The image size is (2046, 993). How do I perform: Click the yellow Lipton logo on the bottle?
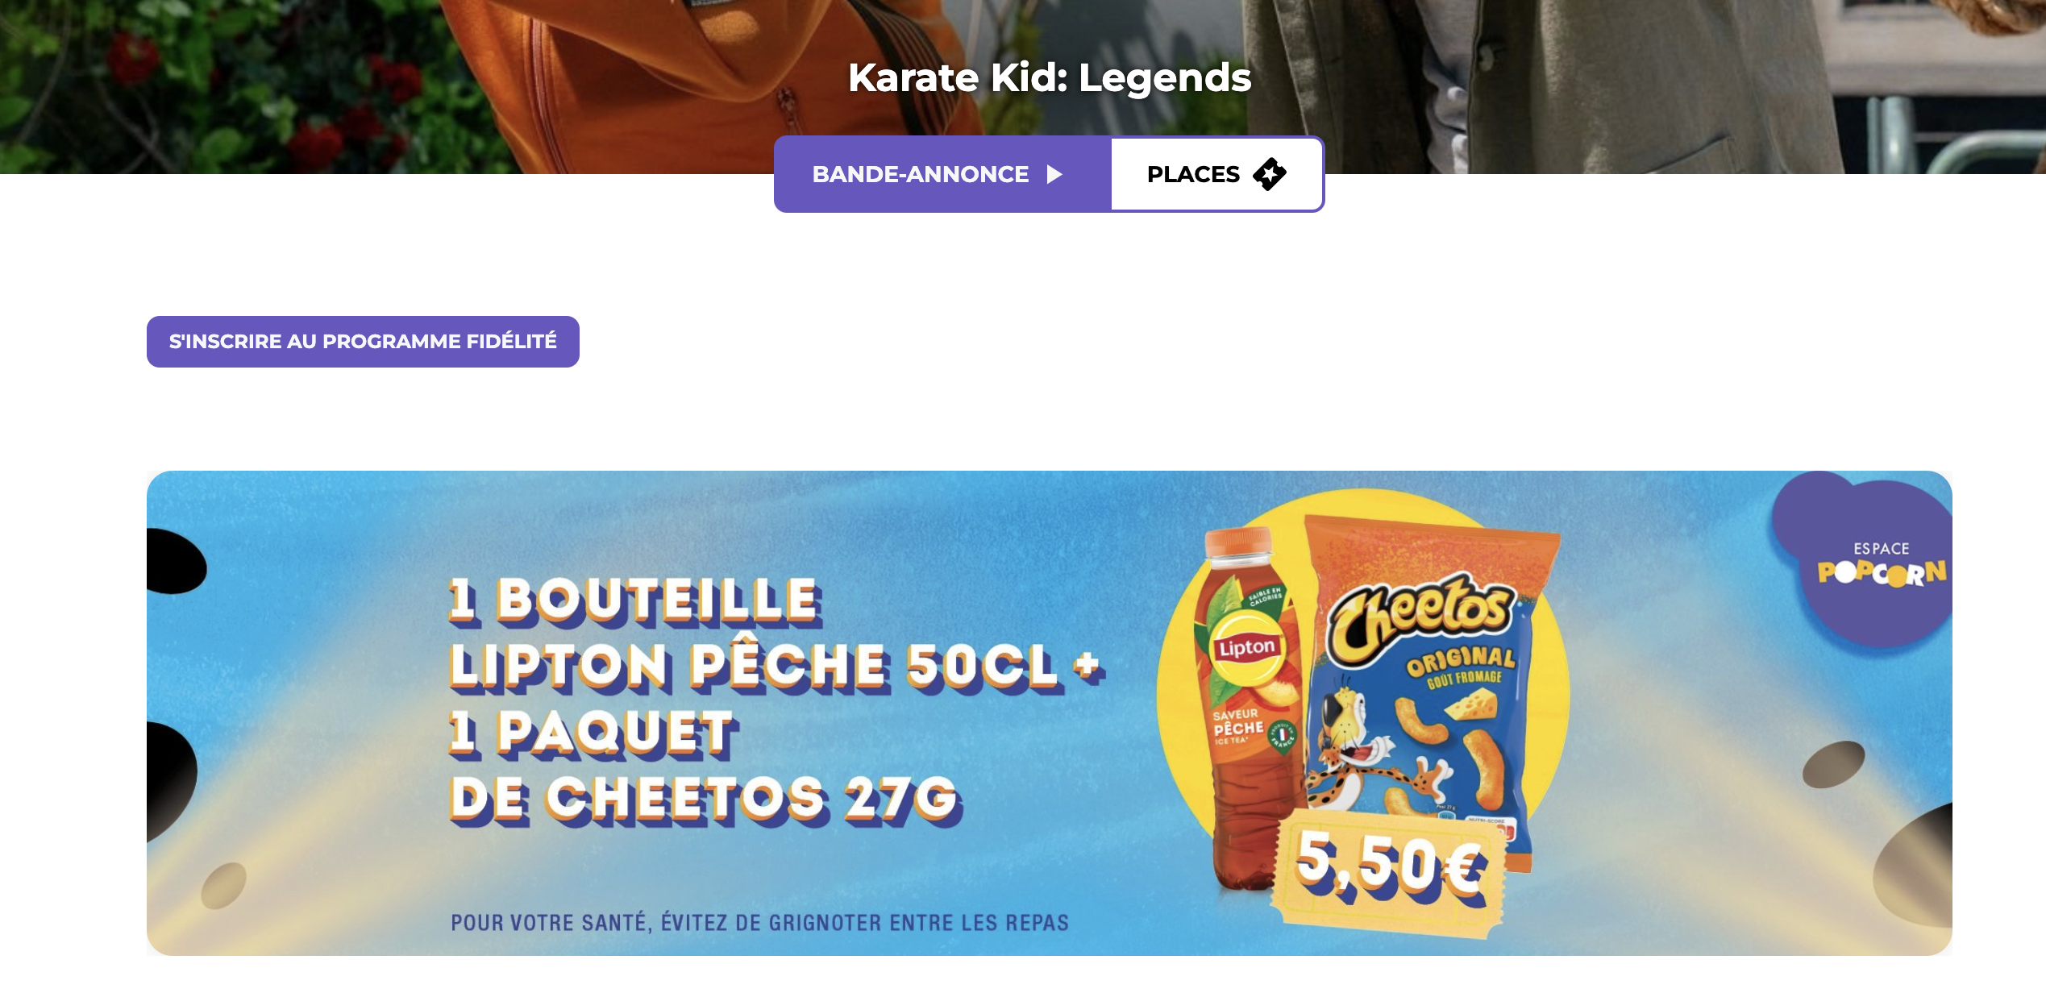[x=1246, y=647]
